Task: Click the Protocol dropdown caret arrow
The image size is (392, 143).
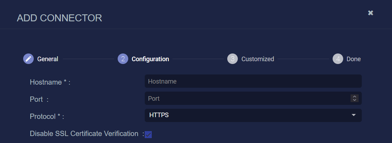Action: click(x=354, y=115)
